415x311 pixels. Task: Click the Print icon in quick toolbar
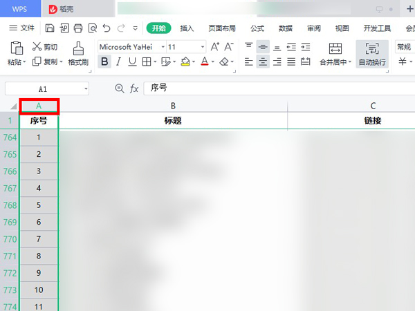pos(77,28)
